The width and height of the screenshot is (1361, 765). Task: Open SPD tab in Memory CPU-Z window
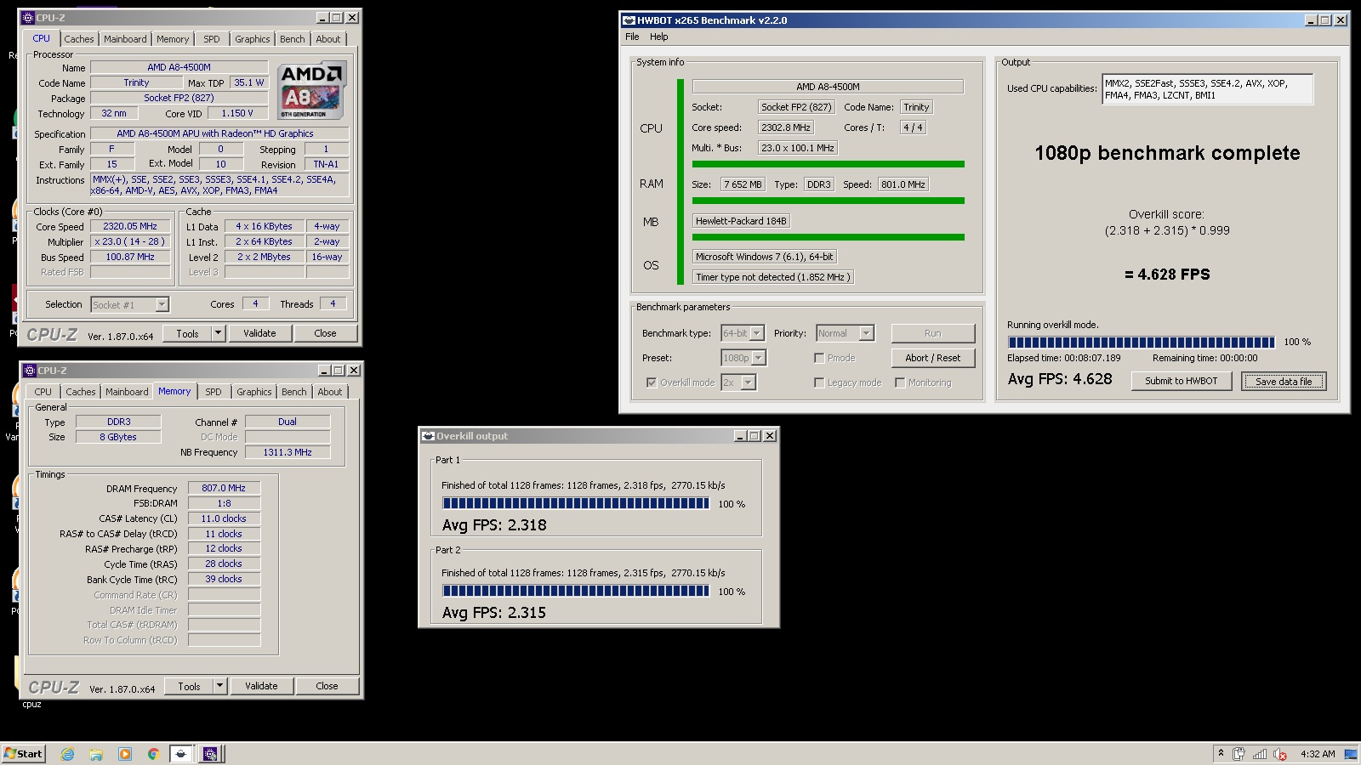[x=214, y=392]
